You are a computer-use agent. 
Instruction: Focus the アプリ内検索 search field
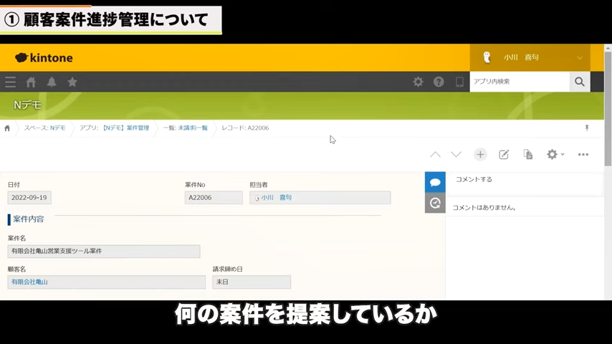coord(520,82)
